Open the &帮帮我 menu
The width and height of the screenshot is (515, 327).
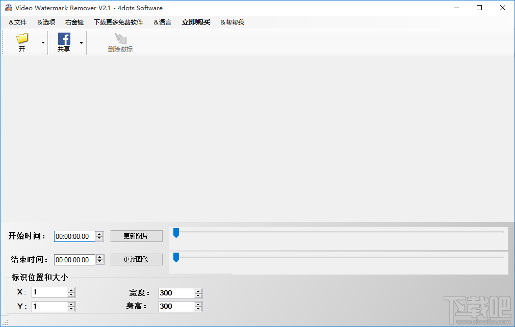[232, 22]
